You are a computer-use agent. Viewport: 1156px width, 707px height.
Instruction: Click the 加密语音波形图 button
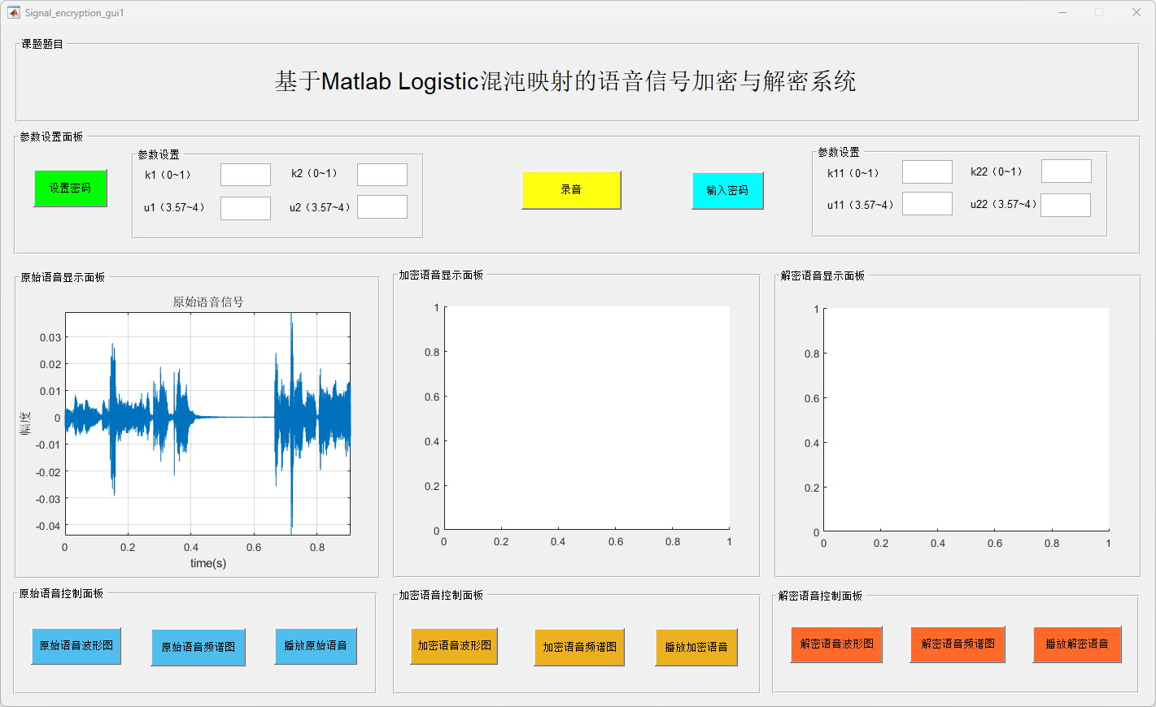(454, 646)
